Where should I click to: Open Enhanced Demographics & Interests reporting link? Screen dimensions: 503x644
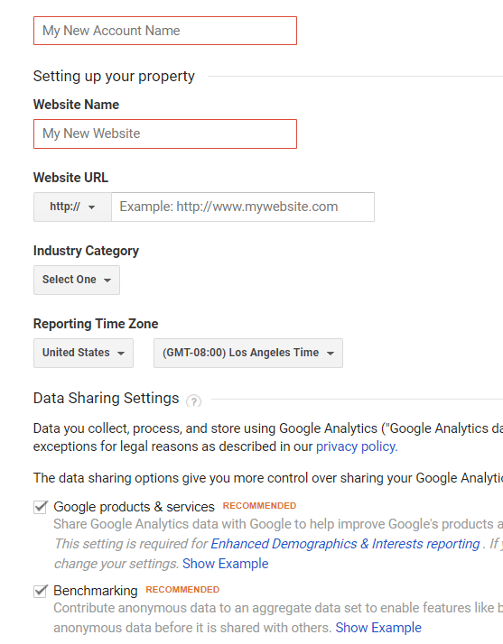345,544
